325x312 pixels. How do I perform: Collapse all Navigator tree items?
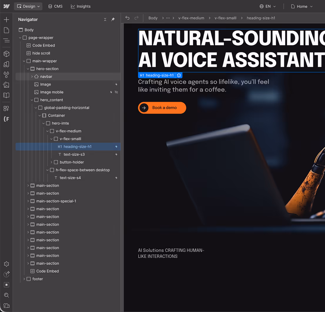[105, 19]
